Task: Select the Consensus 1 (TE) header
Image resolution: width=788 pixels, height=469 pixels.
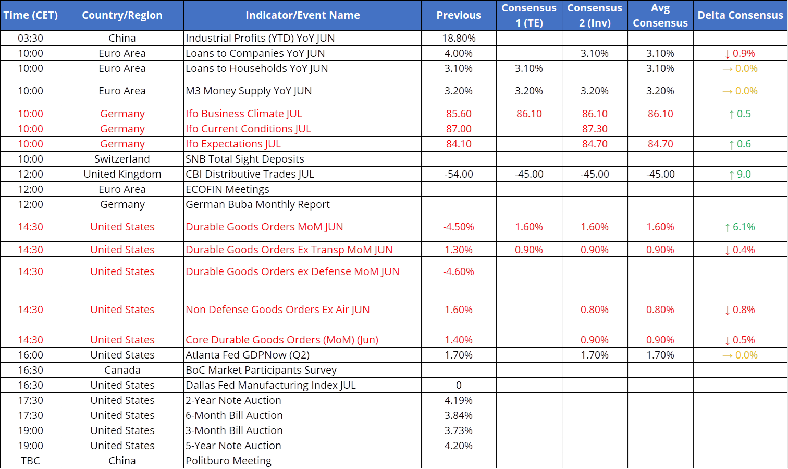Action: 529,15
